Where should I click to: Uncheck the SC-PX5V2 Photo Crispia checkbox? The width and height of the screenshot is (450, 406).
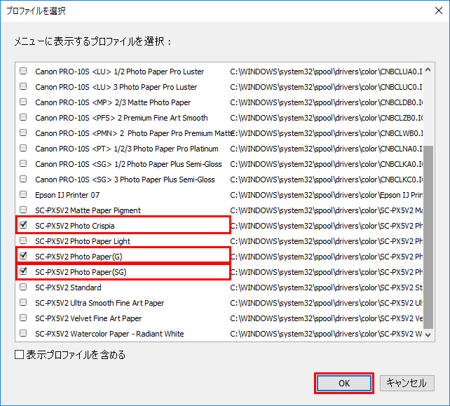[23, 225]
